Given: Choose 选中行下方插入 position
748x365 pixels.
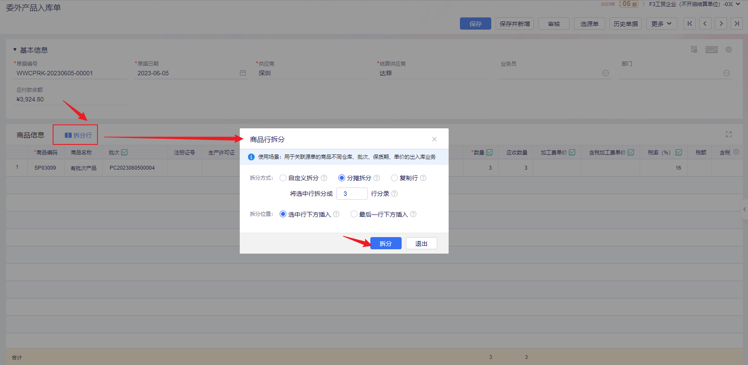Looking at the screenshot, I should click(x=283, y=214).
